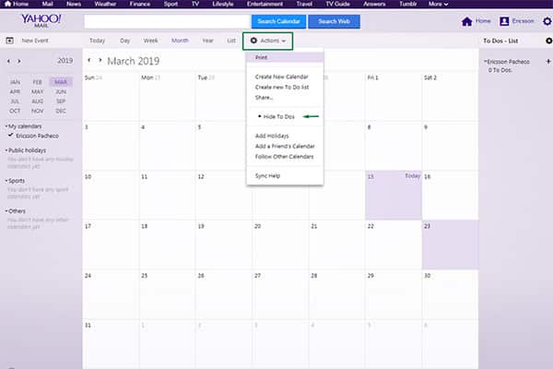This screenshot has width=553, height=369.
Task: Open the Actions dropdown
Action: click(267, 41)
